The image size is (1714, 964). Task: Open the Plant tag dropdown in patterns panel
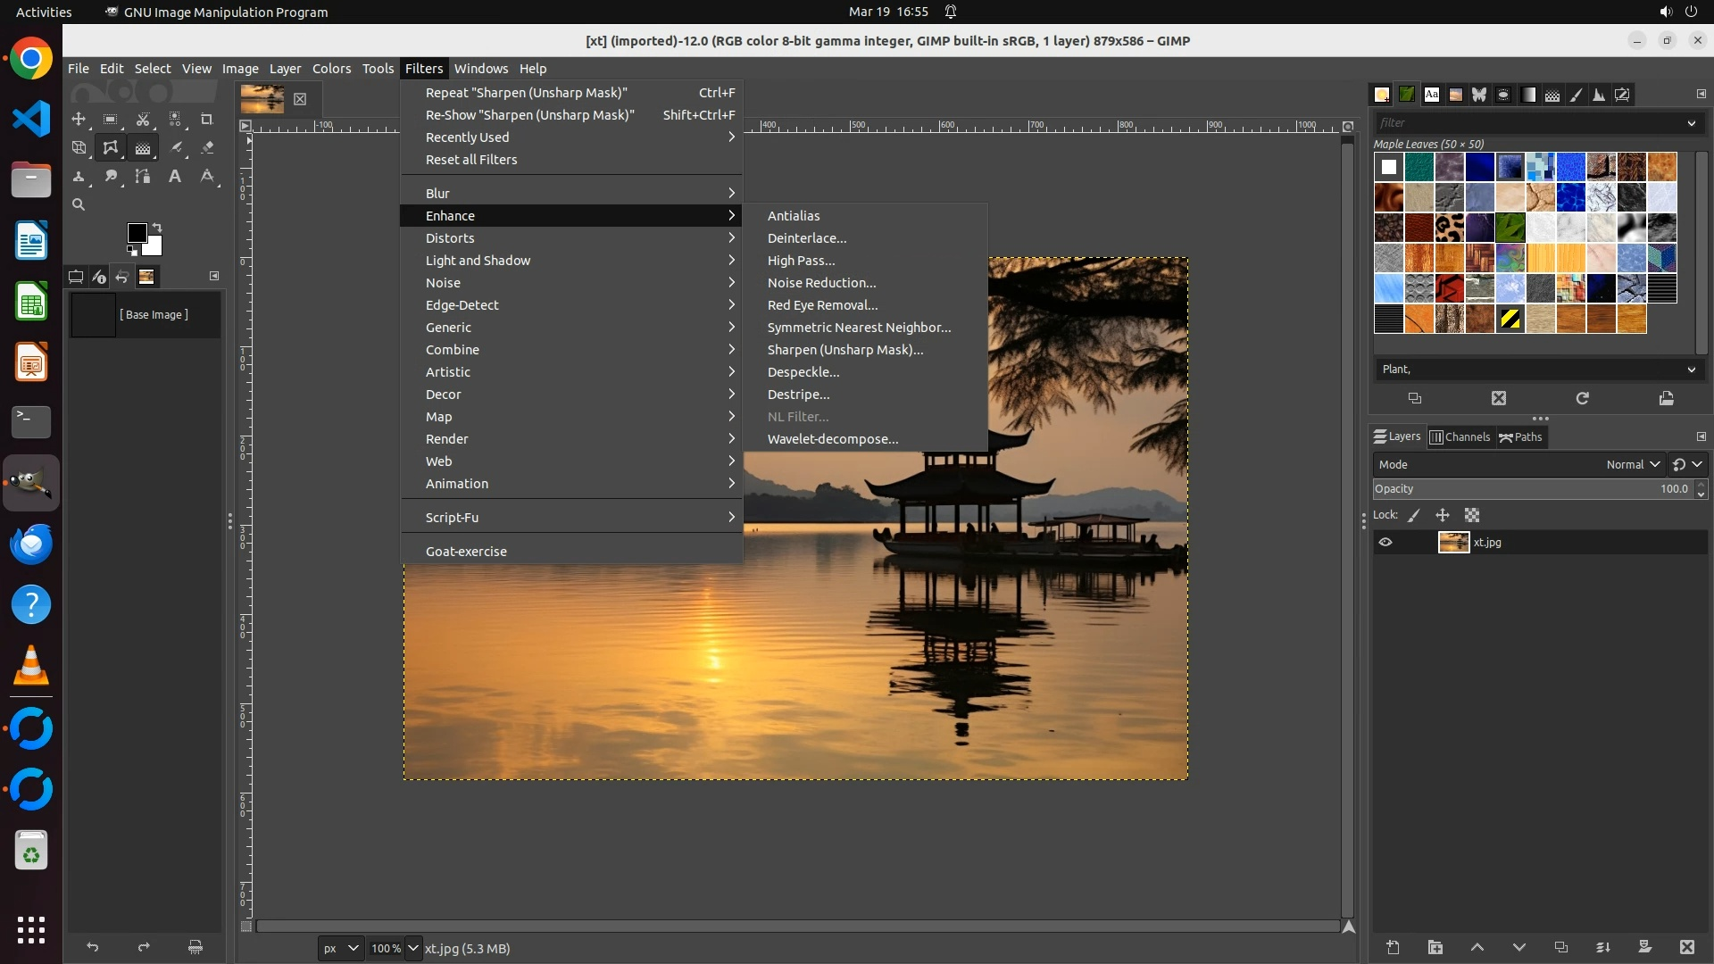pyautogui.click(x=1691, y=370)
